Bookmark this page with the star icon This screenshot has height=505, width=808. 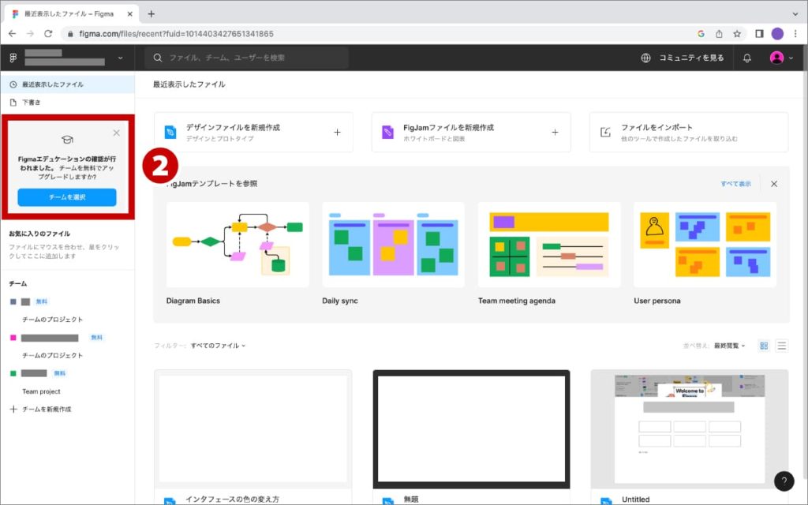point(737,34)
